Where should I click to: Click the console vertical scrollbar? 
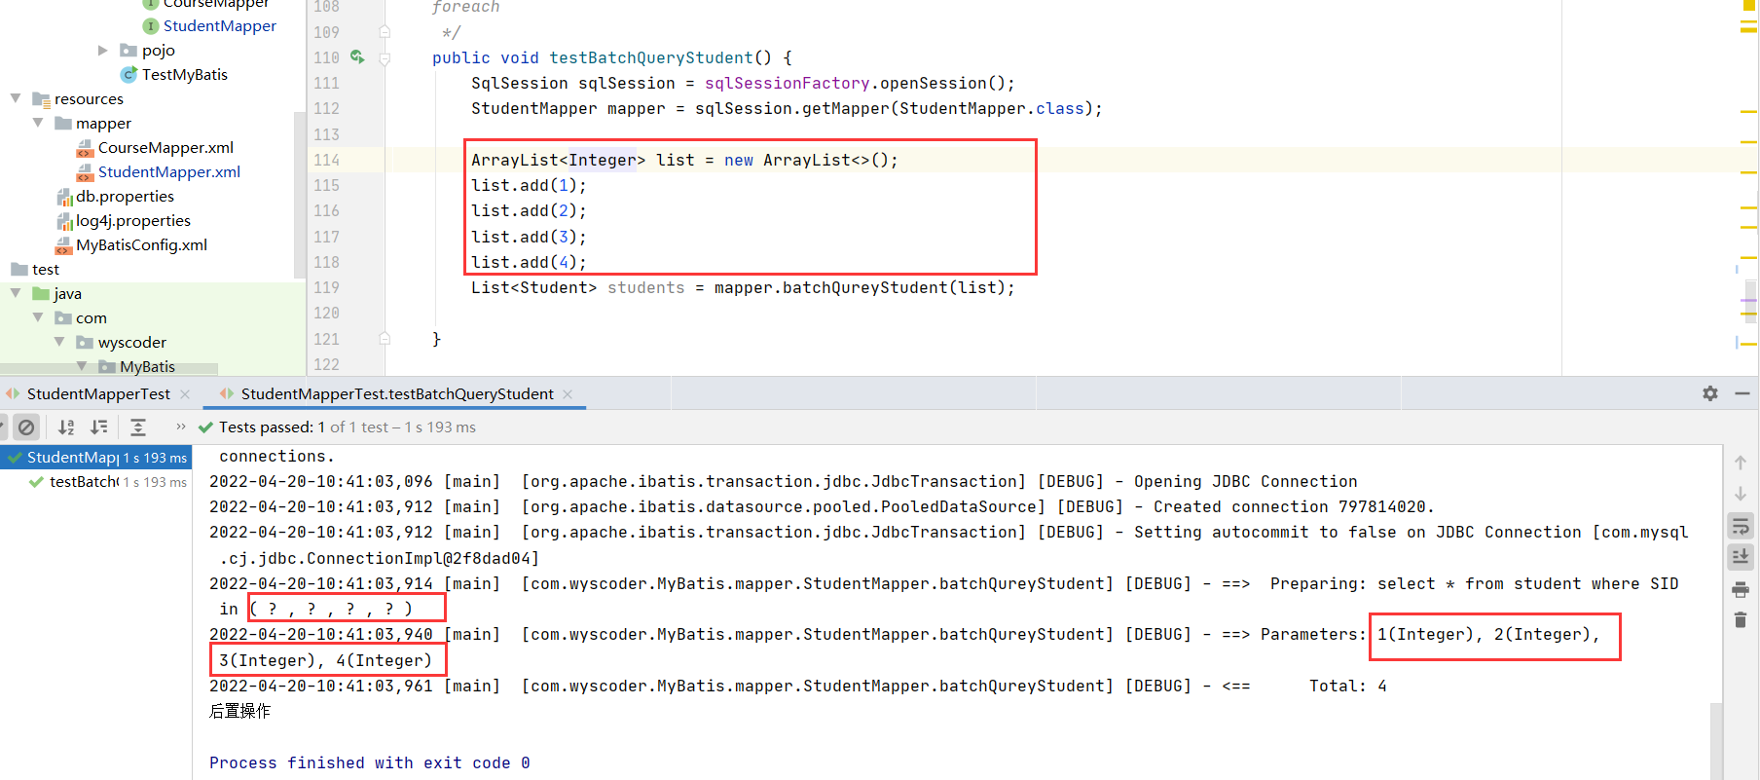(x=1716, y=740)
